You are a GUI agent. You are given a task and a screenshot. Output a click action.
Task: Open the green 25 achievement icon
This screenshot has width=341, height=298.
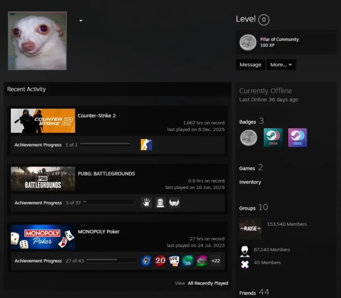(188, 261)
